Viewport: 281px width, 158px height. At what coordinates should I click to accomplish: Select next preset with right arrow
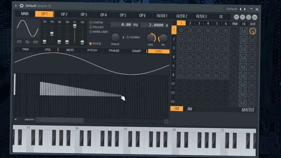[x=245, y=9]
